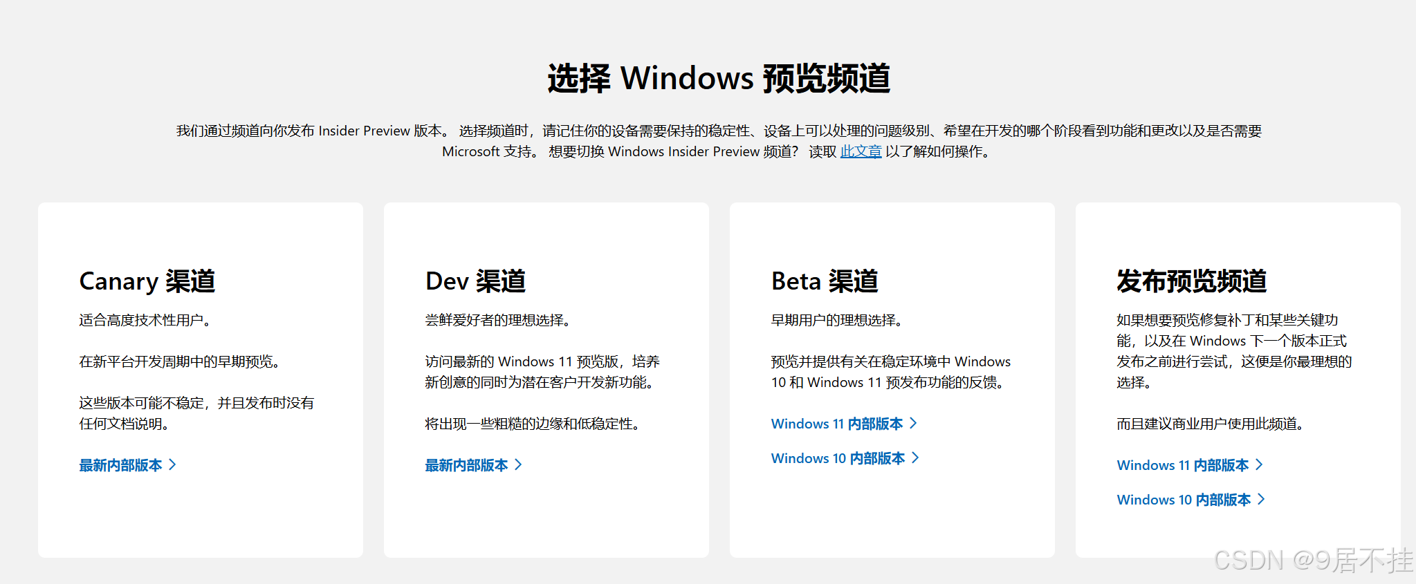Open the 此文章 link in the intro paragraph
Image resolution: width=1416 pixels, height=584 pixels.
(x=861, y=151)
